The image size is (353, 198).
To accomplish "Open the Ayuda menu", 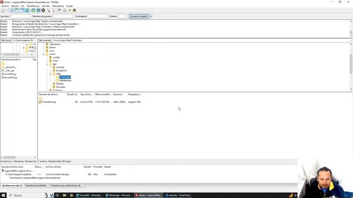I will pyautogui.click(x=69, y=6).
